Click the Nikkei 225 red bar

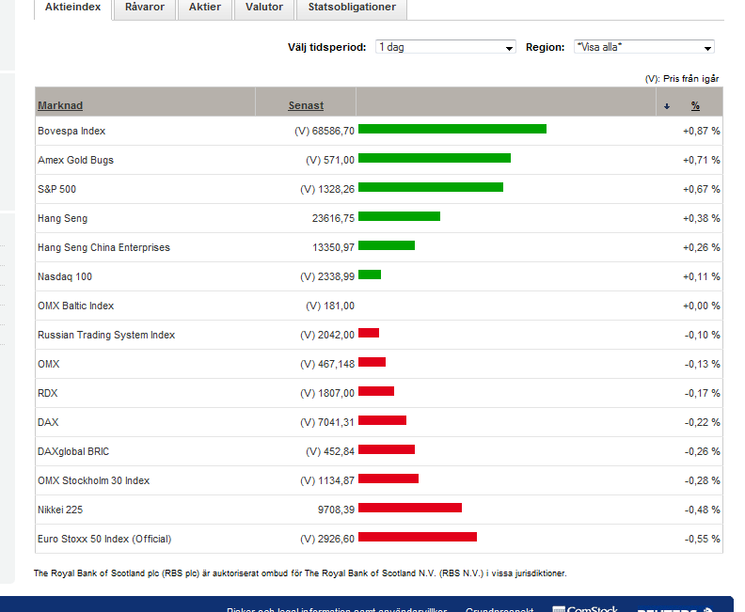tap(410, 508)
